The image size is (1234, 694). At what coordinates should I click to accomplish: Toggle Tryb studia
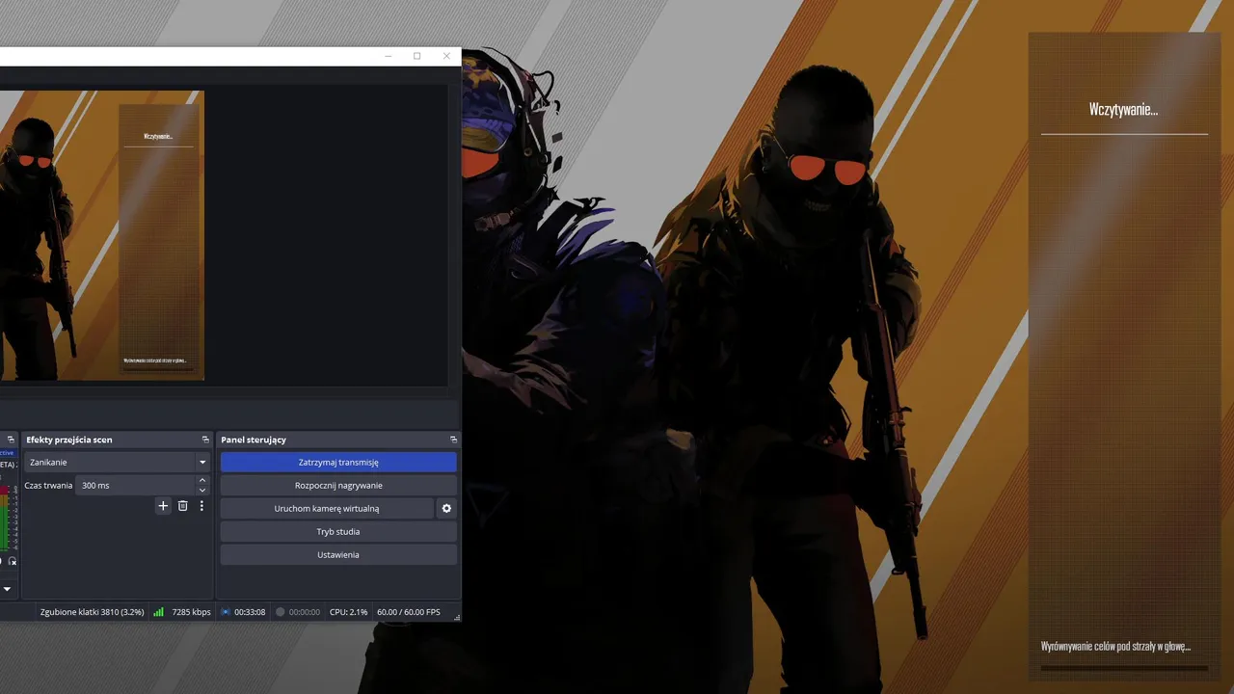(x=338, y=531)
